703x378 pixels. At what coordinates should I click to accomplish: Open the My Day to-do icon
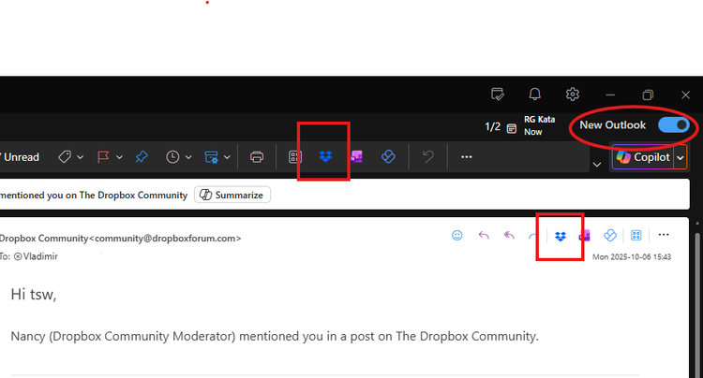(497, 94)
